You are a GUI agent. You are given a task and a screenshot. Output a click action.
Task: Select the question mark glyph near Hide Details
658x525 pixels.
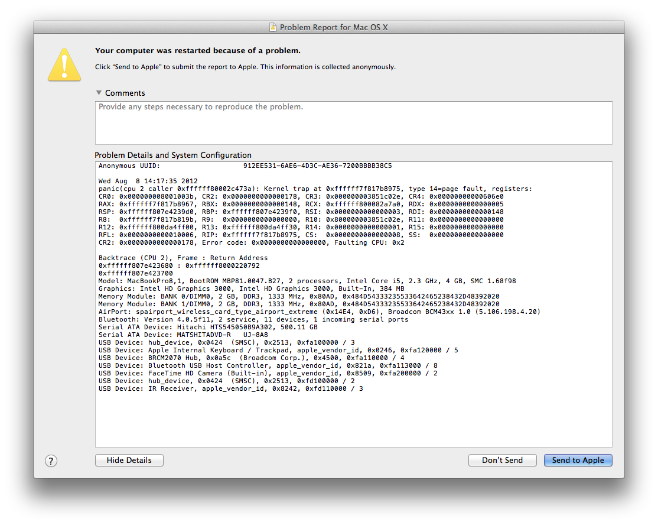(51, 461)
